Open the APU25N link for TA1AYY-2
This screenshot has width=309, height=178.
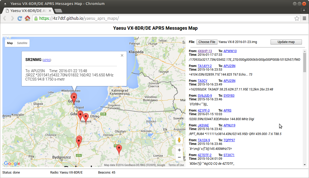point(229,66)
